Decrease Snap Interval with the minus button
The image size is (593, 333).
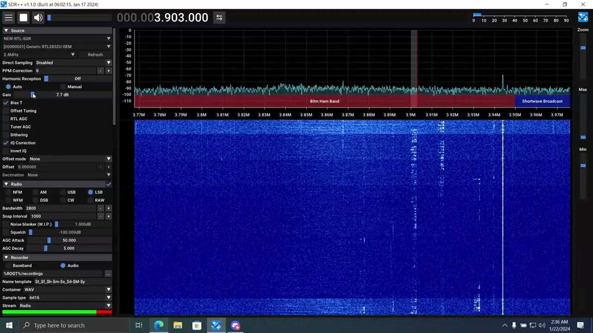point(100,216)
